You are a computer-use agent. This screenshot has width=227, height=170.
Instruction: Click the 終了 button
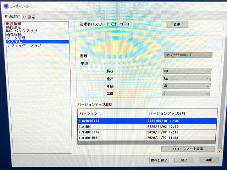[x=184, y=160]
